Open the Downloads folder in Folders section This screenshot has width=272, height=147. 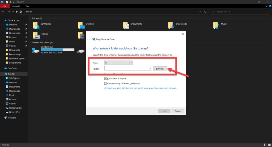click(171, 26)
